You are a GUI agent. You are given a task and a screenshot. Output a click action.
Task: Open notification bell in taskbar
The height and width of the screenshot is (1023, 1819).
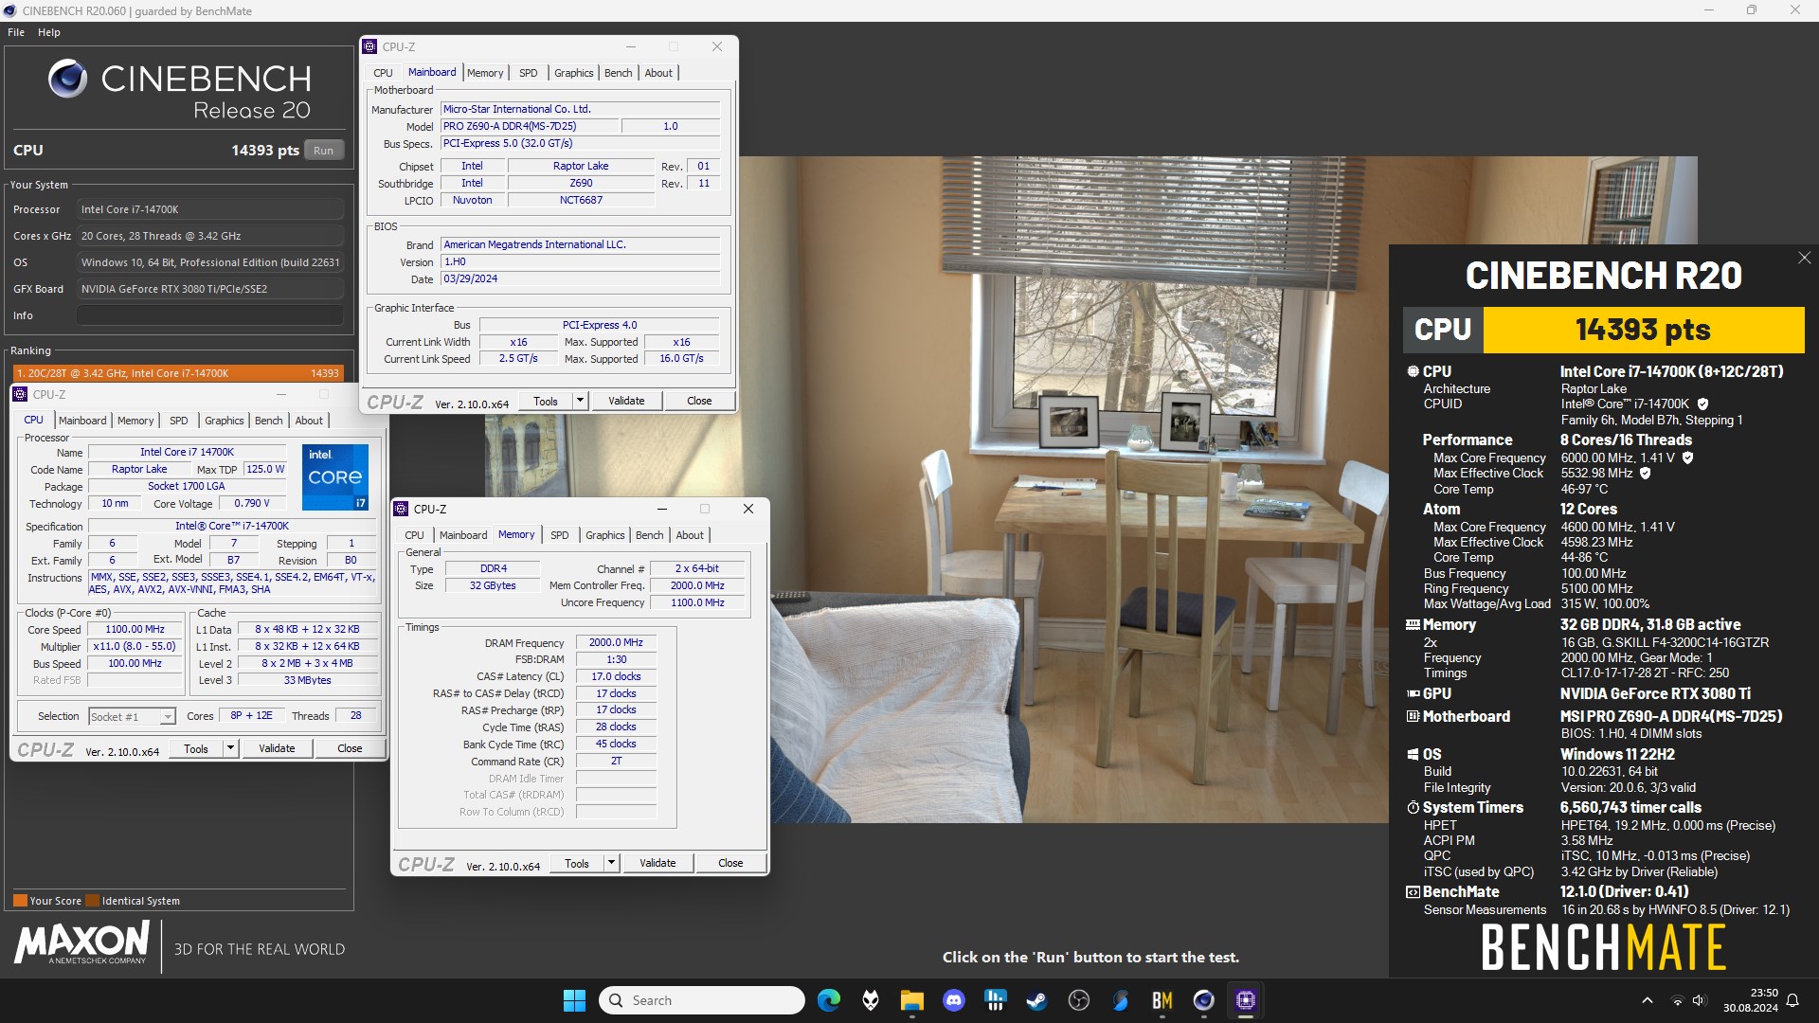pos(1792,1000)
